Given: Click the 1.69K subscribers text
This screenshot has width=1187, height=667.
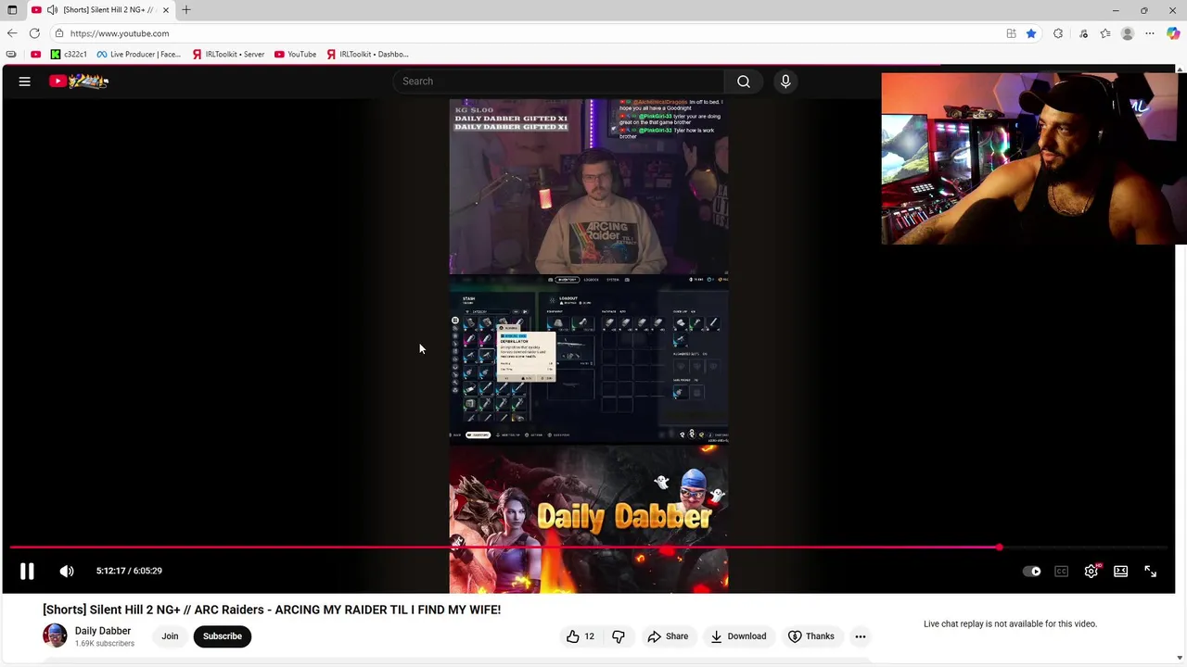Looking at the screenshot, I should click(x=105, y=644).
